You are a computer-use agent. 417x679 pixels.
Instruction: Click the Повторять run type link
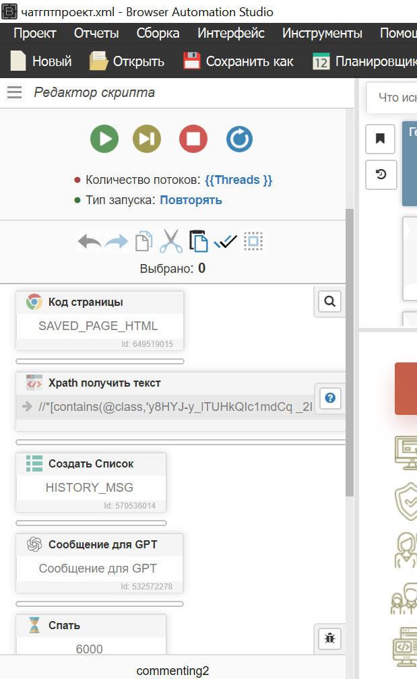point(191,200)
